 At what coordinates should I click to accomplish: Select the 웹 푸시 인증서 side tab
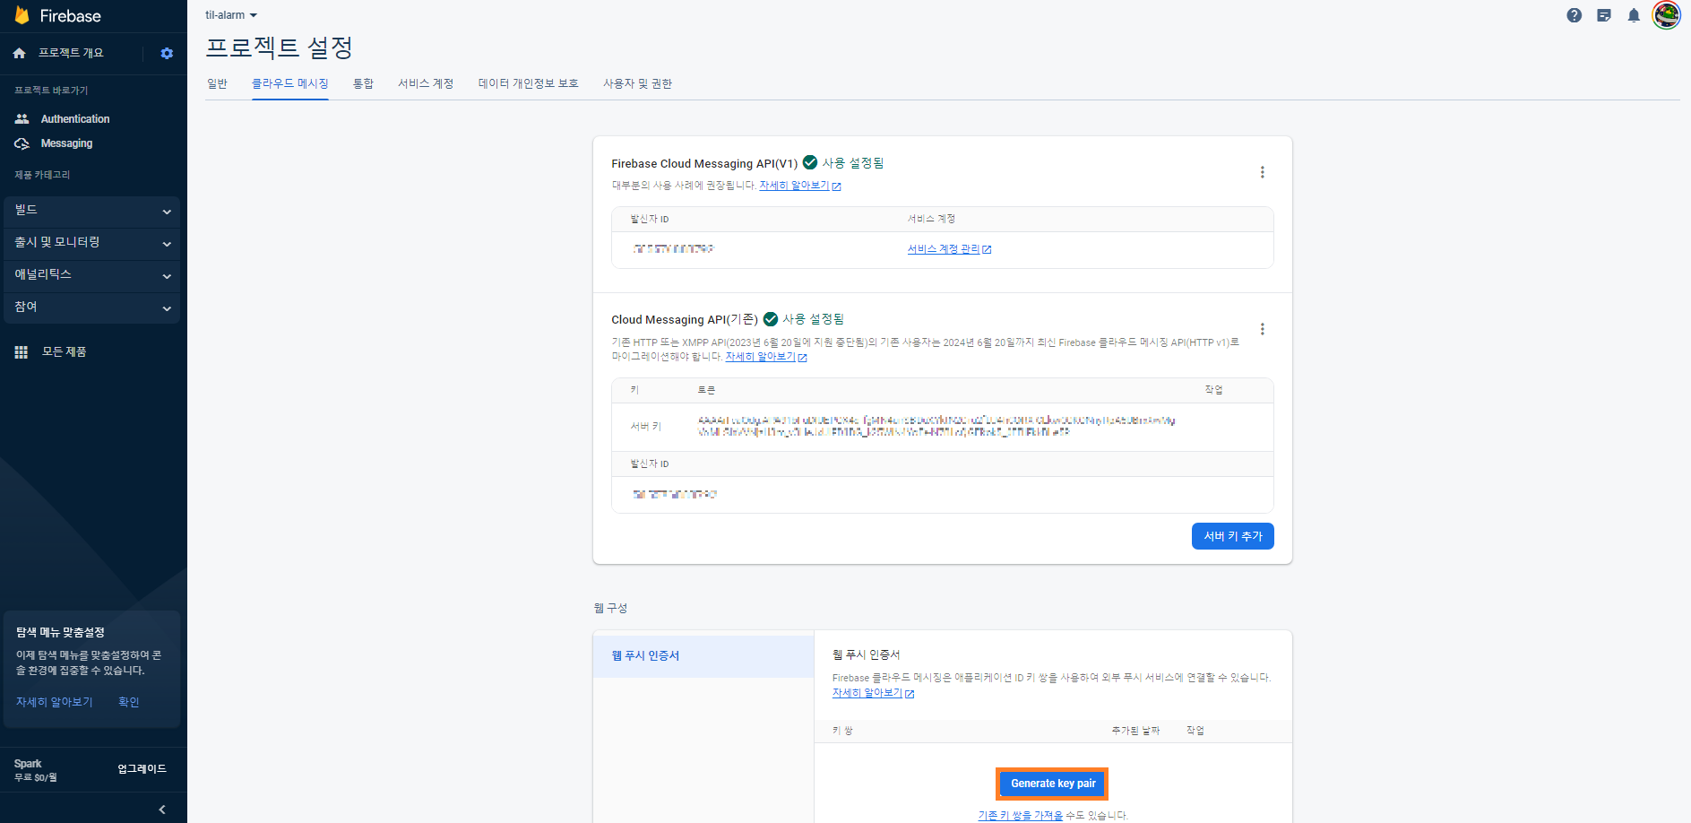pos(703,656)
